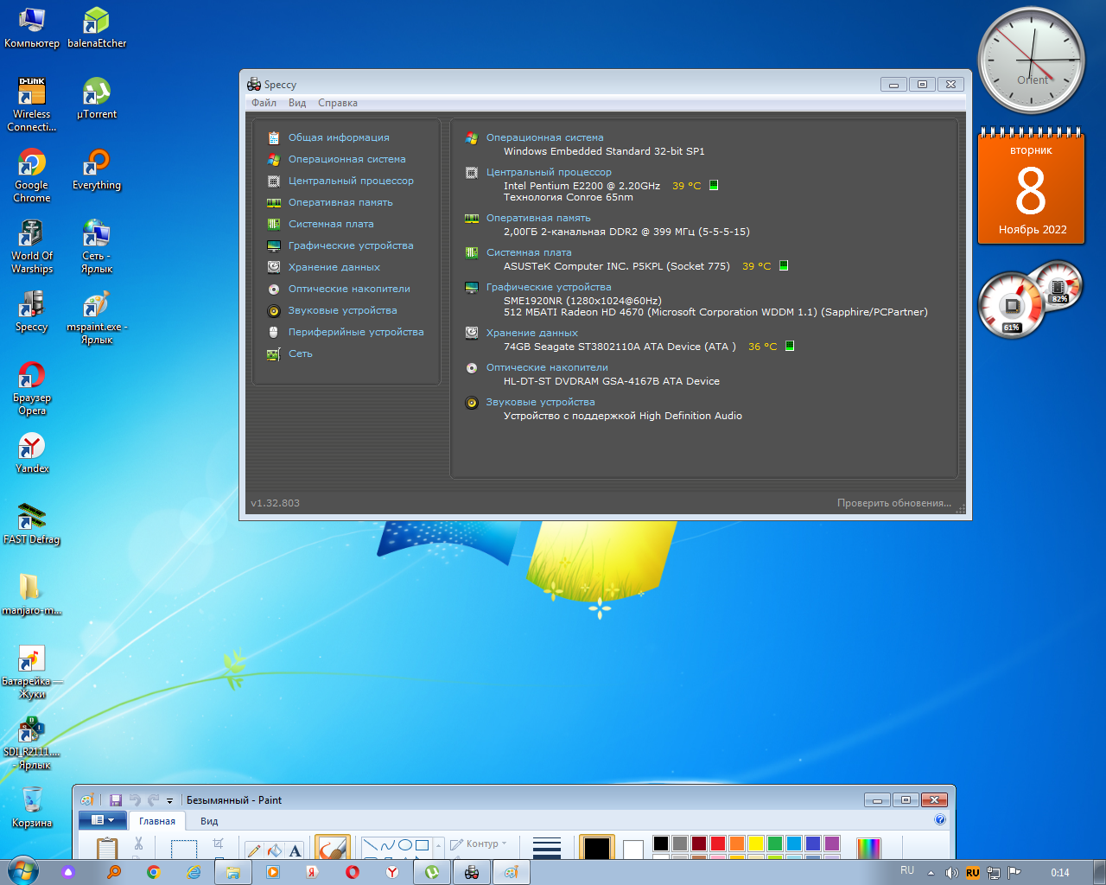Open the Paint application menu button
Screen dimensions: 1106x885
(103, 819)
